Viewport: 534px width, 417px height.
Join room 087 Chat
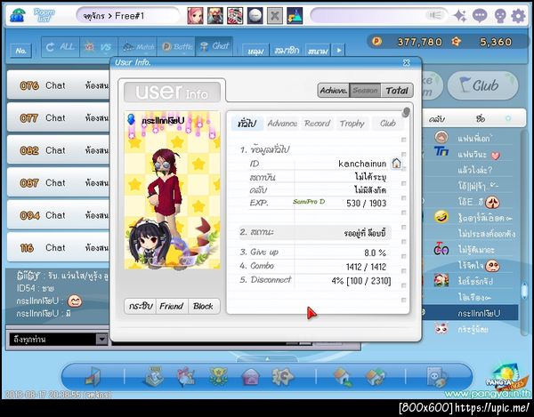pyautogui.click(x=58, y=182)
